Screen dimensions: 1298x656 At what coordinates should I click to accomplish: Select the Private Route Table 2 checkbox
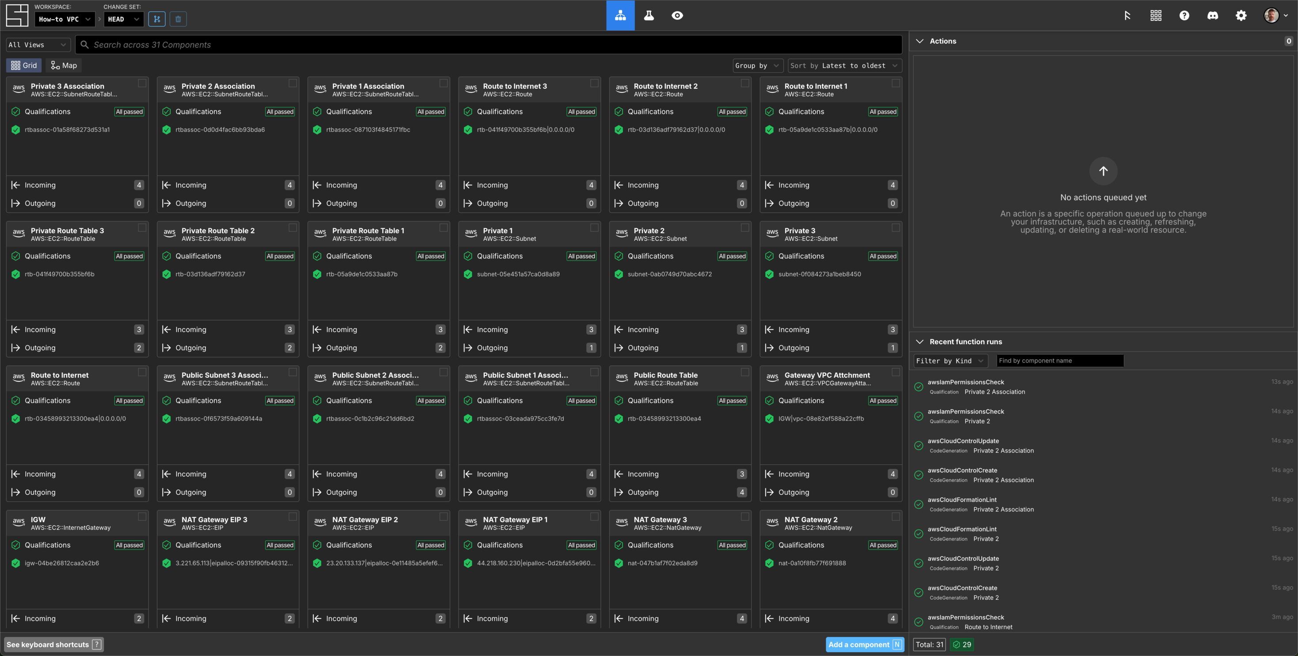292,228
